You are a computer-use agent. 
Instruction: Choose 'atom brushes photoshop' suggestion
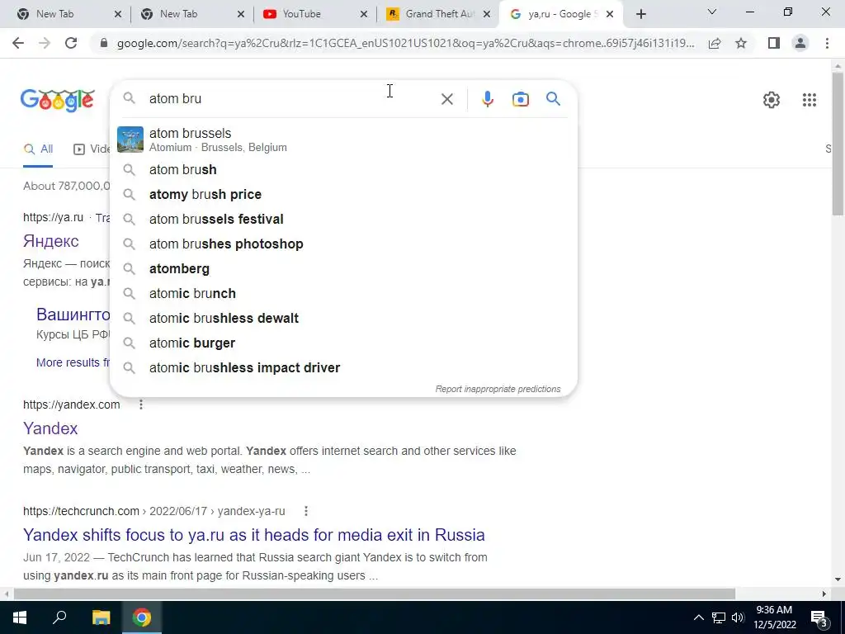[x=343, y=244]
